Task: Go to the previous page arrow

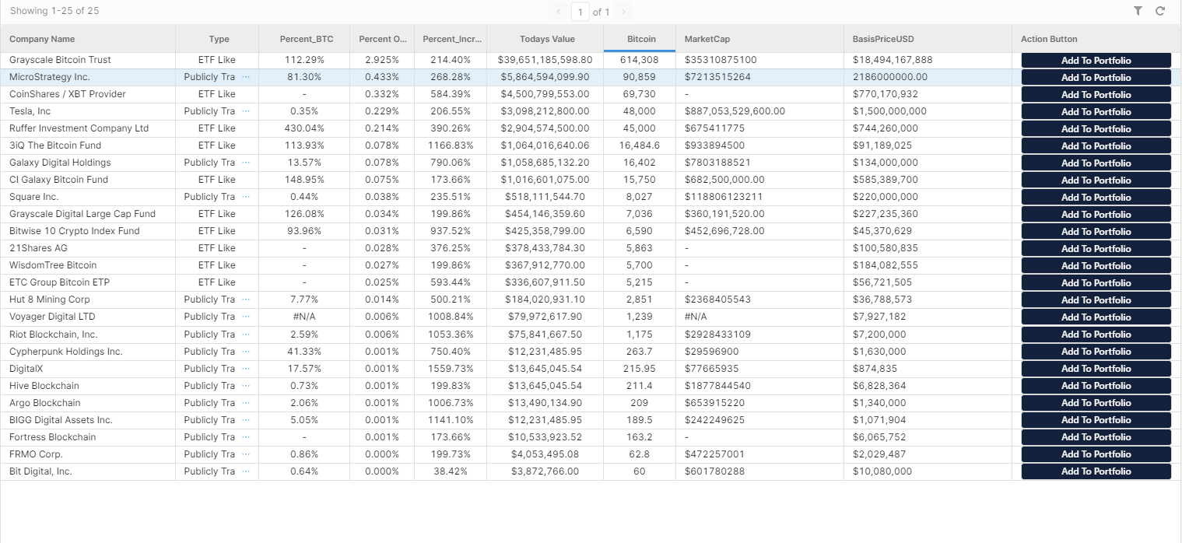Action: pyautogui.click(x=559, y=12)
